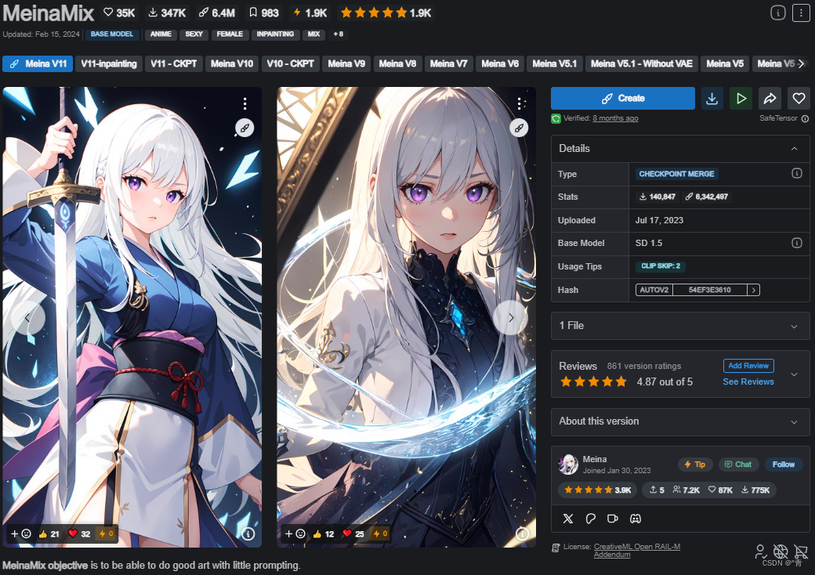Go to next image with right arrow
The width and height of the screenshot is (815, 575).
[x=511, y=317]
